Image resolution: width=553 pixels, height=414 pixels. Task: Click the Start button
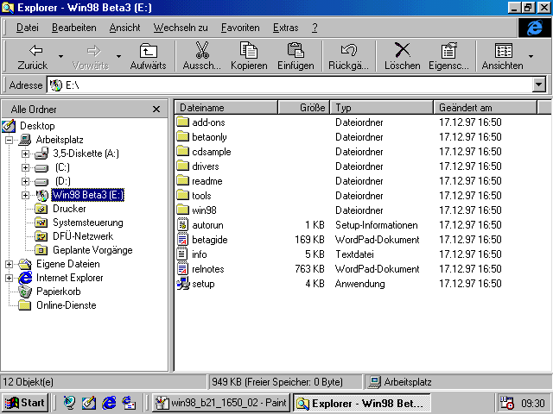coord(24,403)
